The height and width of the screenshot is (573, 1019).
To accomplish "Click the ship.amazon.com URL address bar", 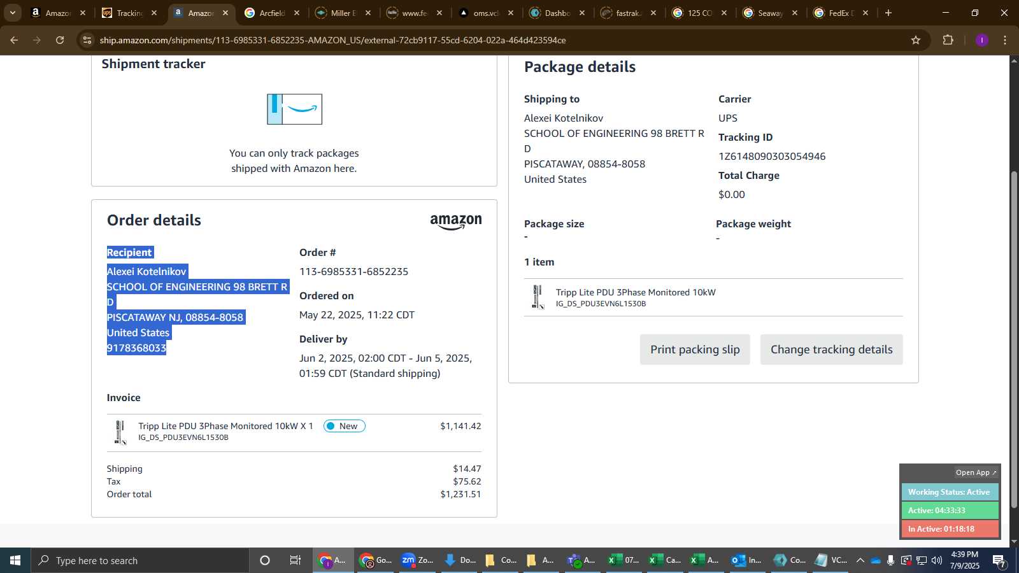I will click(332, 40).
